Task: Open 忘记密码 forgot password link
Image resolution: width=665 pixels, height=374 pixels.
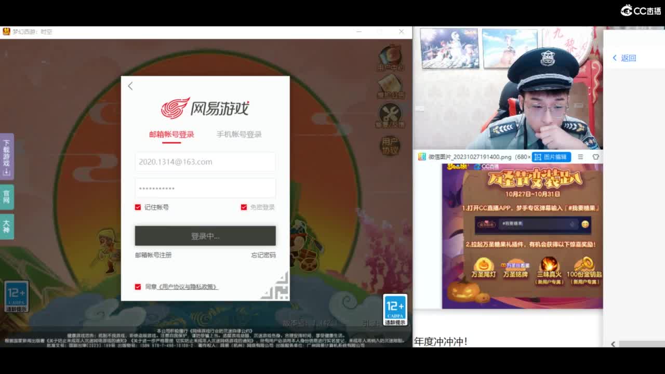Action: pos(263,255)
